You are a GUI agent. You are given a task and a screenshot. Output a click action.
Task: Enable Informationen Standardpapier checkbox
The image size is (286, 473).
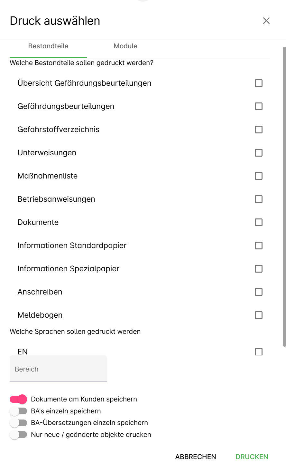(258, 246)
